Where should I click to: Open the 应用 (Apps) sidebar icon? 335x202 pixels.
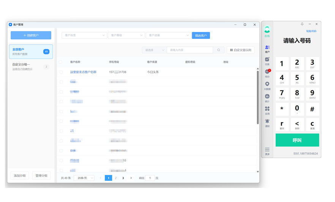(x=267, y=110)
